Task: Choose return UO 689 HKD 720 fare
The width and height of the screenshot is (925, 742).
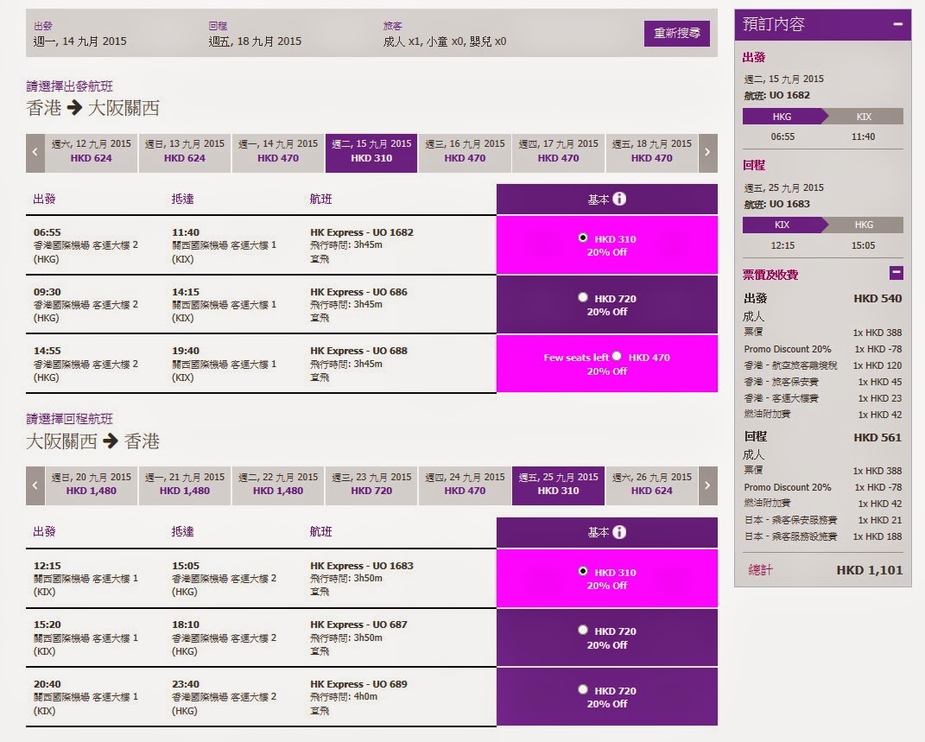Action: 583,689
